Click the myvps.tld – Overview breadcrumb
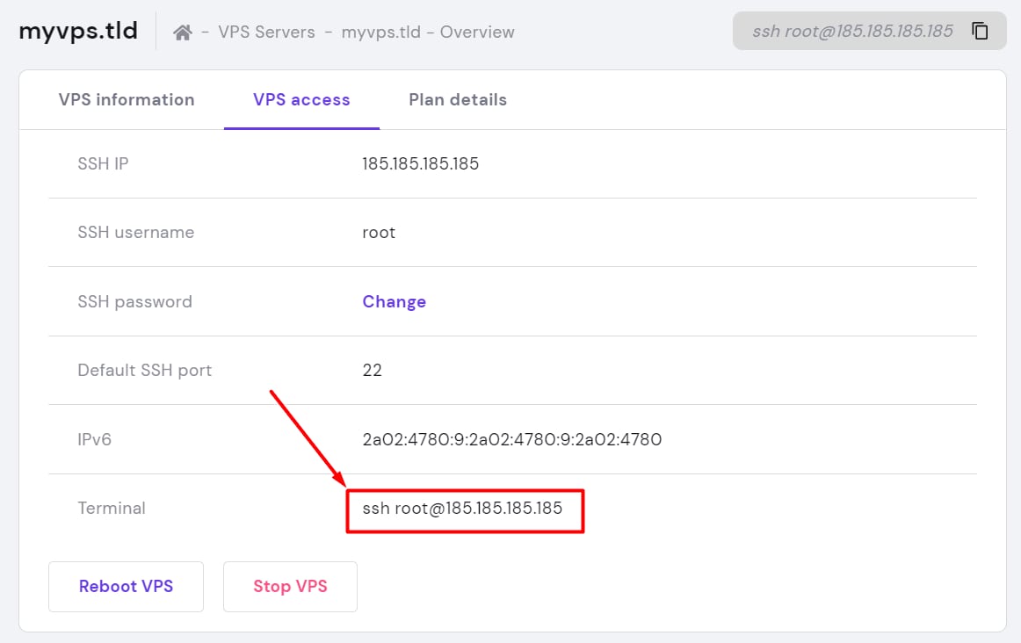1021x643 pixels. tap(428, 33)
